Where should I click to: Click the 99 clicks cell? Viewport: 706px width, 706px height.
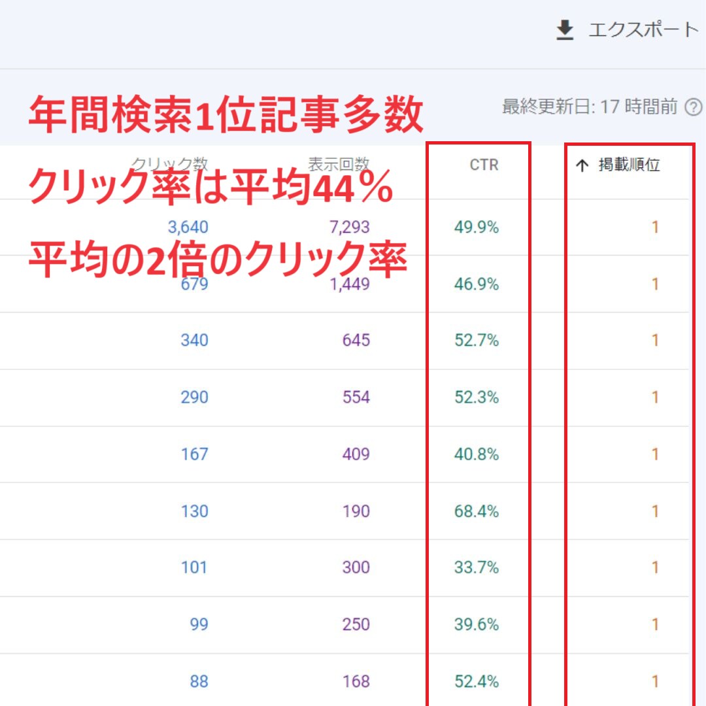click(199, 624)
